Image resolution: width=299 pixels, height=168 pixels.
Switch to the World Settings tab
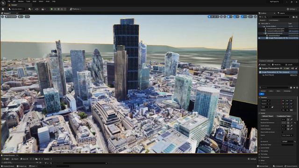click(276, 65)
